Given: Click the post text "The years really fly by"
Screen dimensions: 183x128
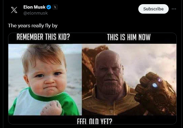Looking at the screenshot, I should pyautogui.click(x=32, y=26).
